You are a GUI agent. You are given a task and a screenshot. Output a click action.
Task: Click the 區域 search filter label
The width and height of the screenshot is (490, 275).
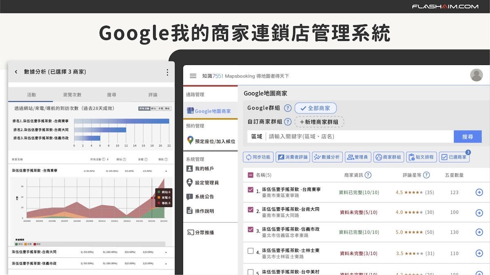point(257,137)
